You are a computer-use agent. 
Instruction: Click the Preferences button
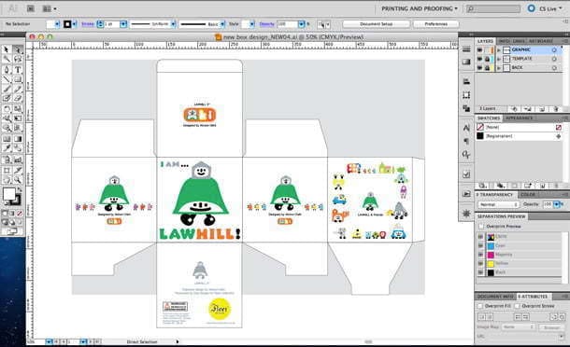tap(435, 24)
